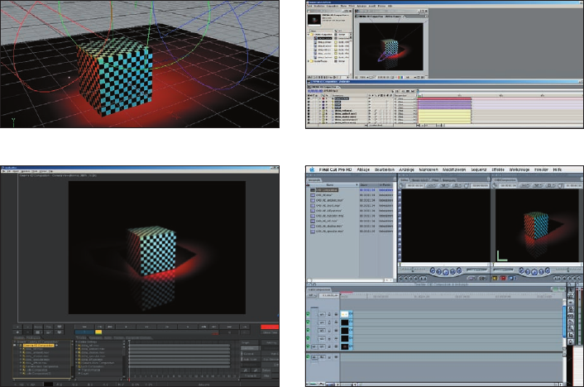Switch to the Filter tab in the Viewer
This screenshot has width=584, height=387.
coord(434,180)
